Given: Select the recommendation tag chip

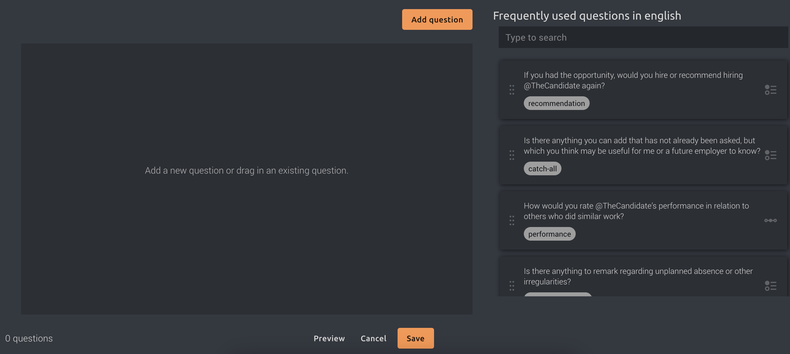Looking at the screenshot, I should pos(556,103).
